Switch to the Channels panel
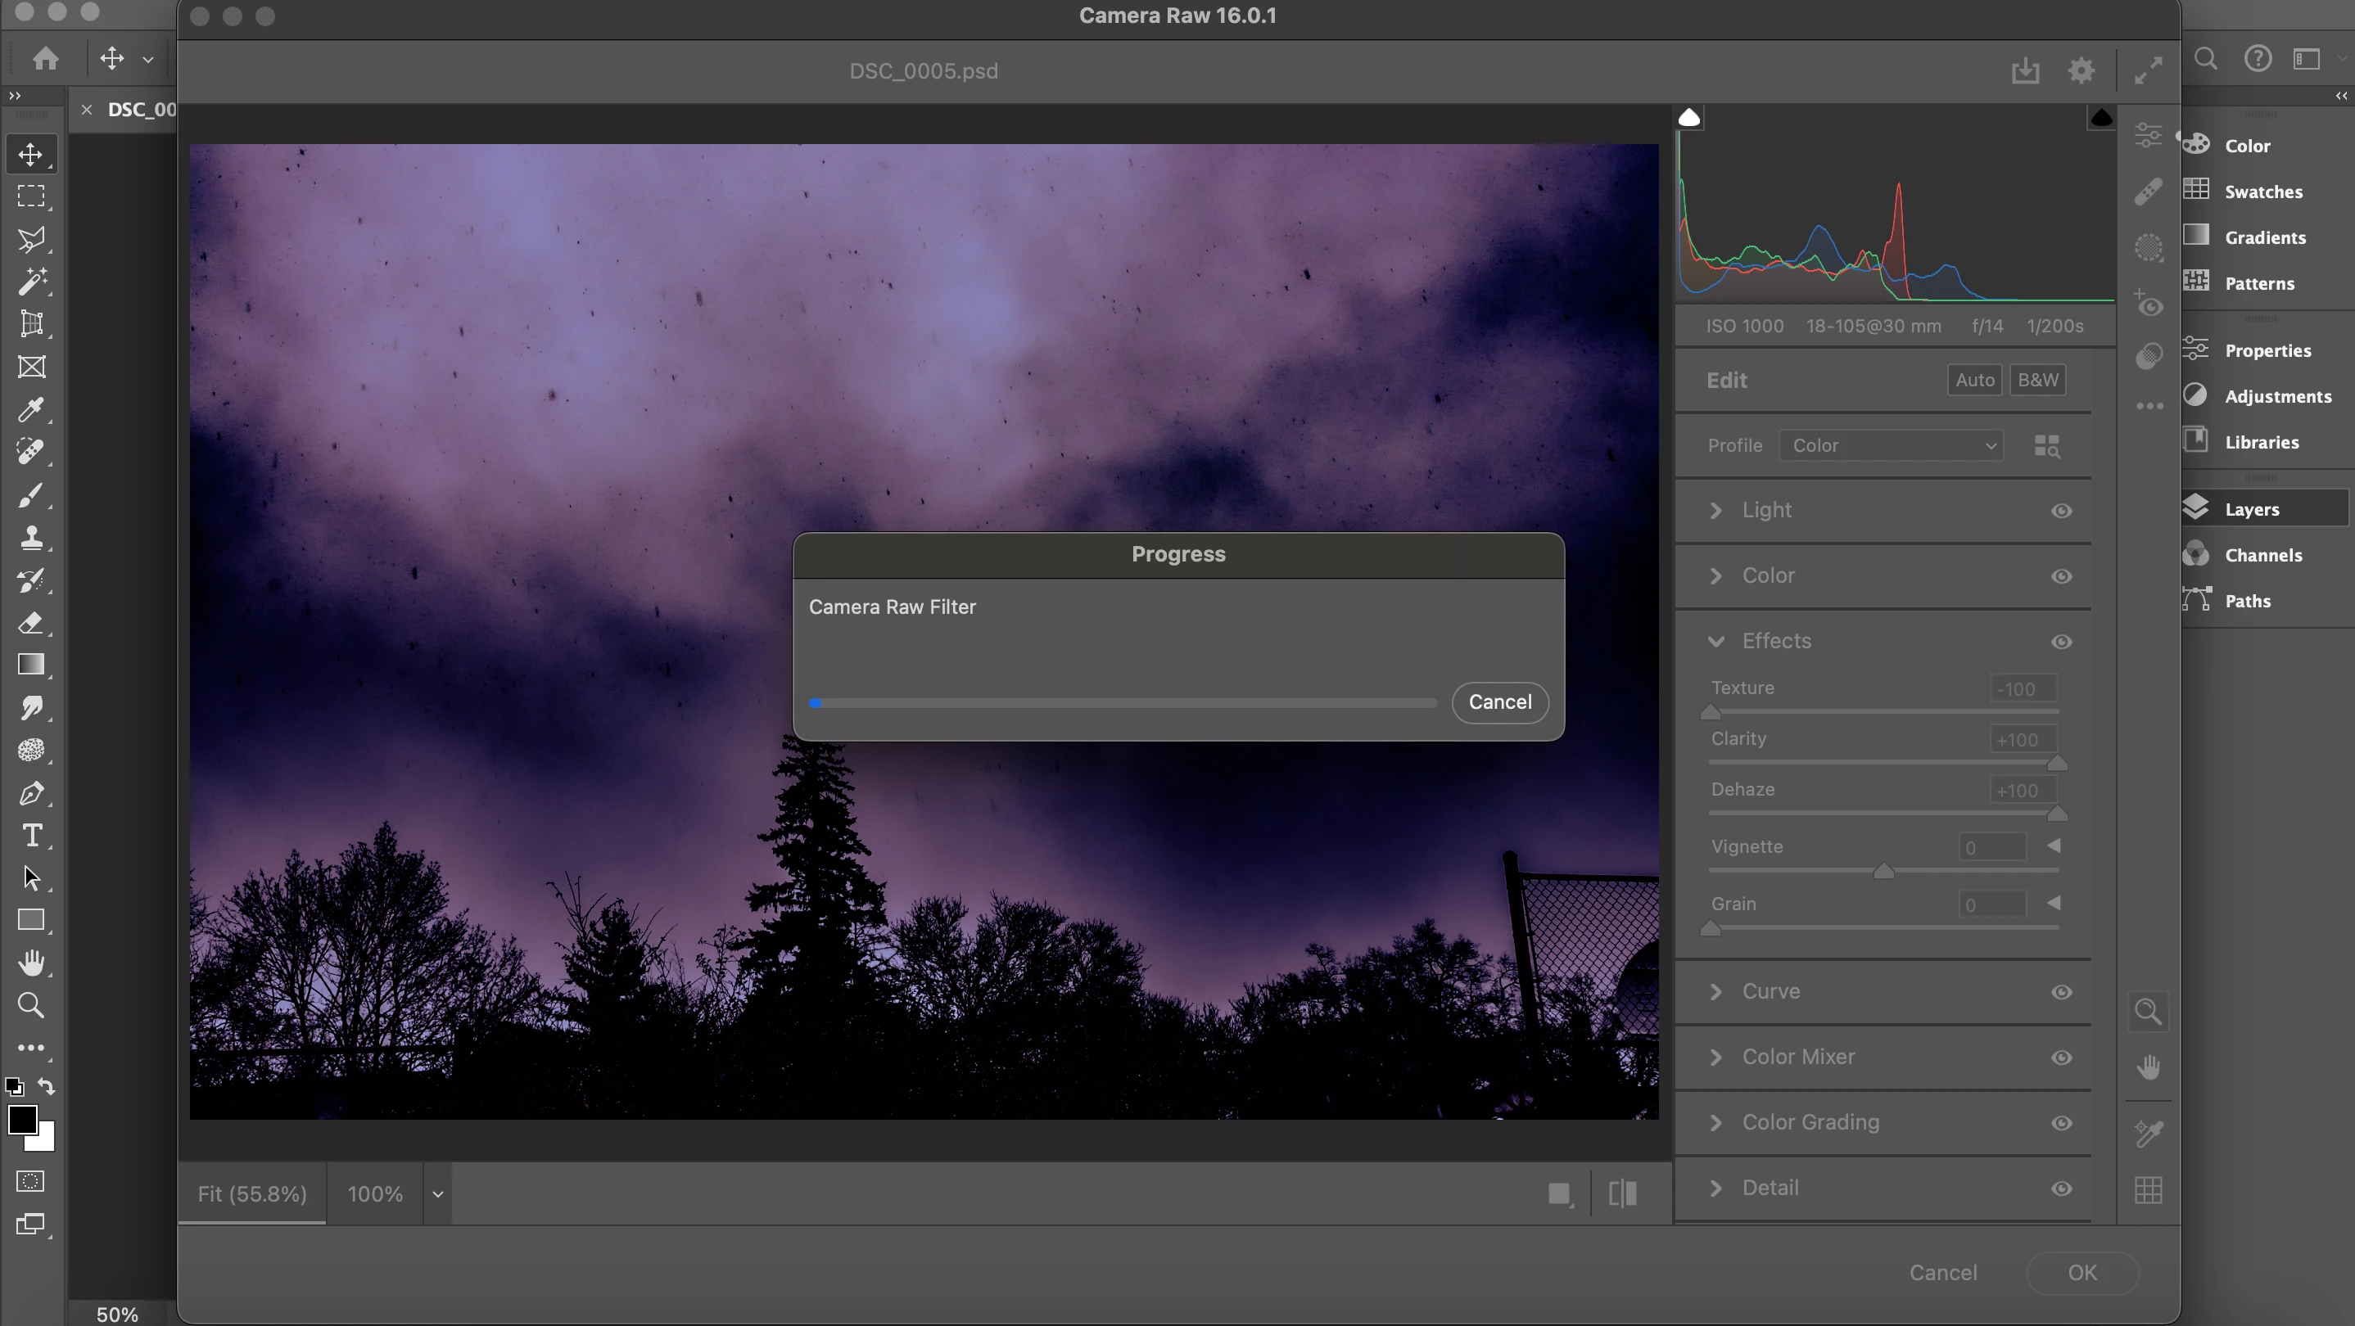Screen dimensions: 2355x1326 pyautogui.click(x=2262, y=555)
